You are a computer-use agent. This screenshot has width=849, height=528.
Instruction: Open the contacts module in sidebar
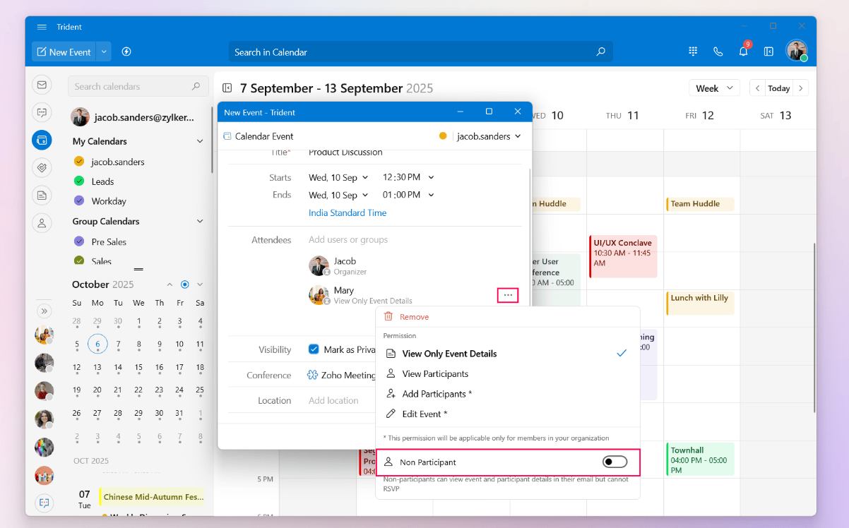tap(42, 223)
